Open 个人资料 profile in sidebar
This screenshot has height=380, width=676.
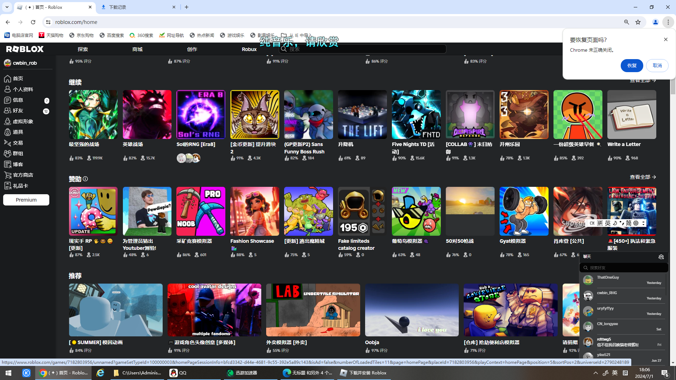(19, 89)
